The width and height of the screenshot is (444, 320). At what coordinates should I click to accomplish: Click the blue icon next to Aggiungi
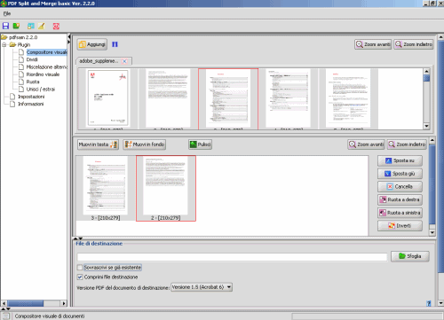click(115, 44)
